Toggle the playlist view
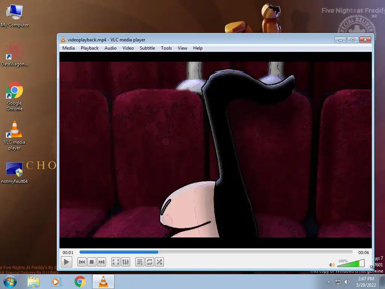The image size is (385, 289). click(140, 262)
